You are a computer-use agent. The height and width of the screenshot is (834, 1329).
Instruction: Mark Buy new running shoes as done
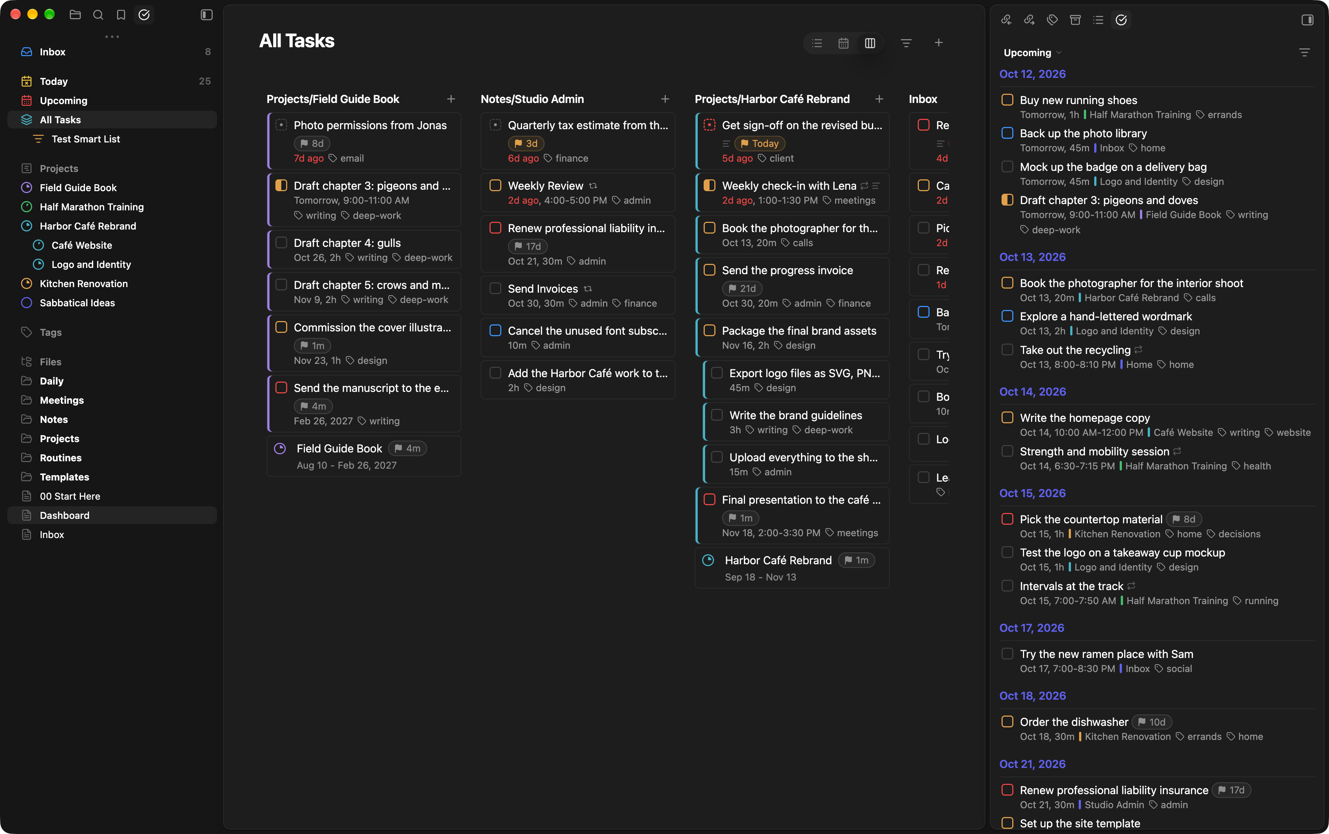pyautogui.click(x=1007, y=100)
